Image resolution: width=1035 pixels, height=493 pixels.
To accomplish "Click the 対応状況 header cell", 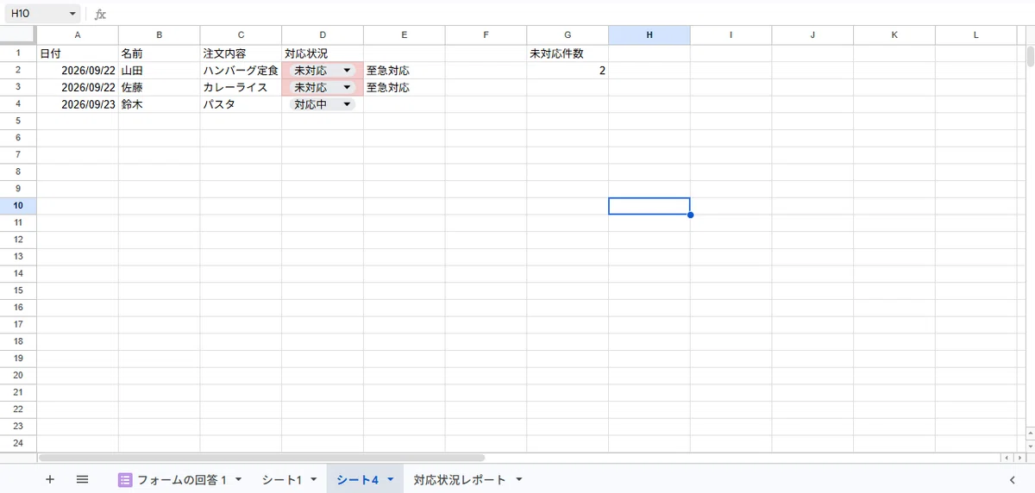I will tap(323, 53).
